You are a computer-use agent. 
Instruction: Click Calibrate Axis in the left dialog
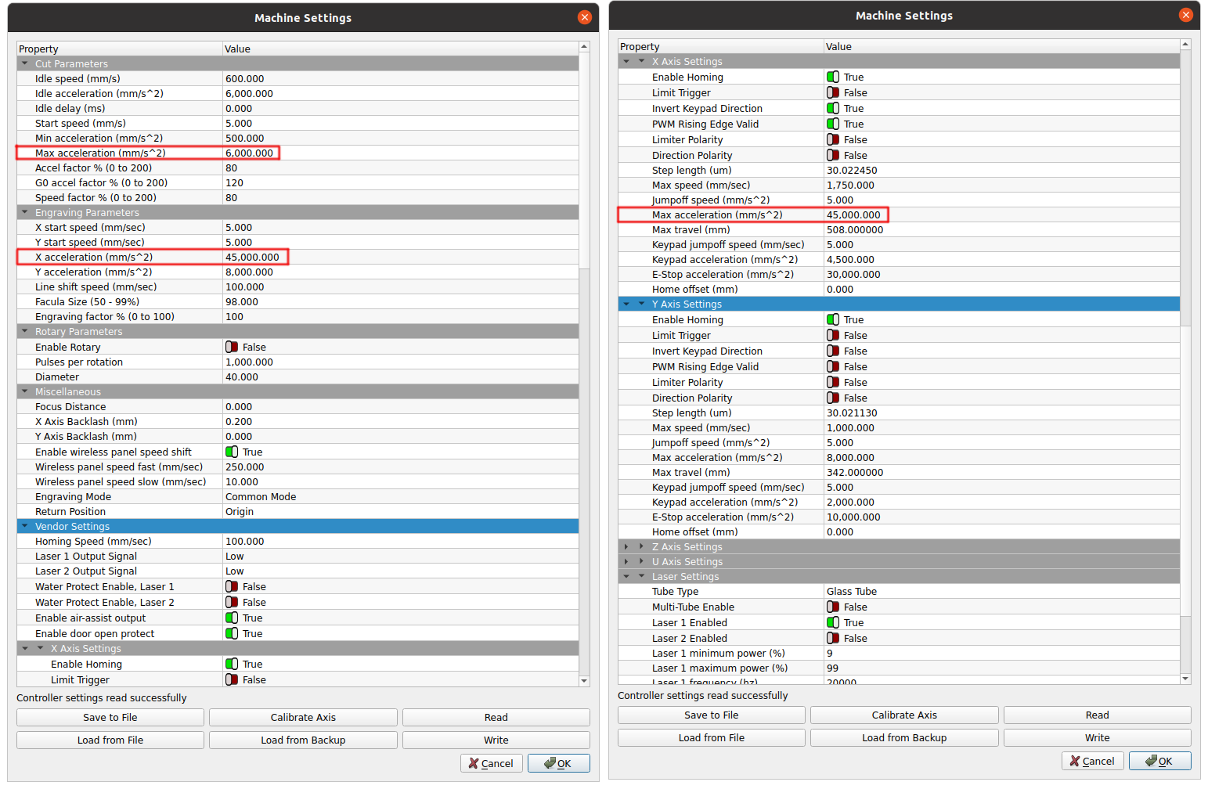tap(303, 717)
